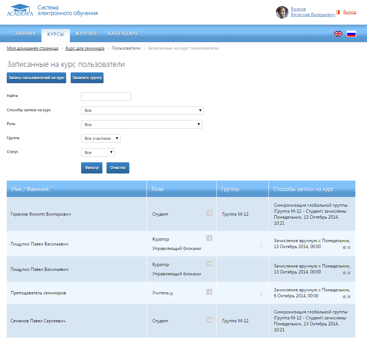The image size is (367, 341).
Task: Assign role plus icon for Семенов Павел
Action: [209, 320]
